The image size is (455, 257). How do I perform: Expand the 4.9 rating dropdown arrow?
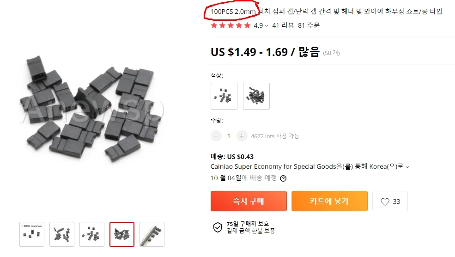[x=267, y=26]
